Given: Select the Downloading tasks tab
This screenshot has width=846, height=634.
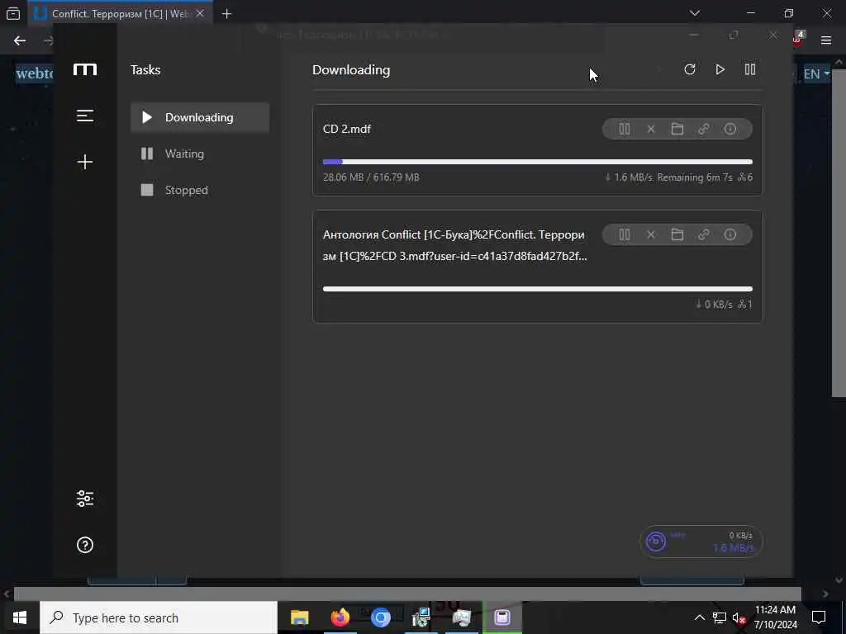Looking at the screenshot, I should coord(200,117).
